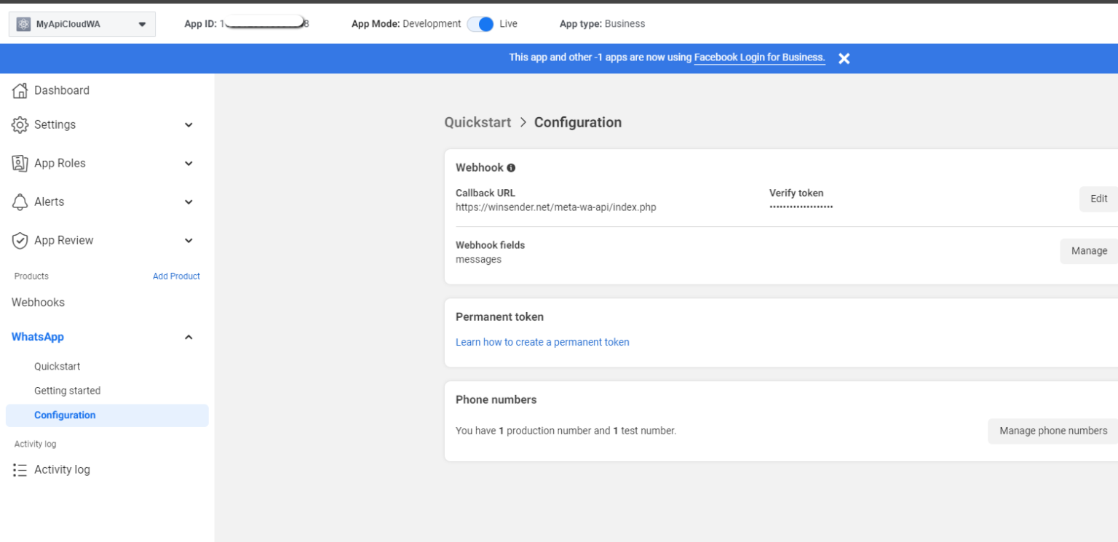Image resolution: width=1118 pixels, height=542 pixels.
Task: Click the App Review shield icon
Action: click(x=20, y=240)
